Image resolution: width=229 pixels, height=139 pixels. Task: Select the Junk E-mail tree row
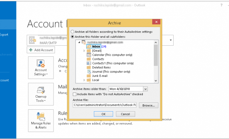tap(100, 76)
